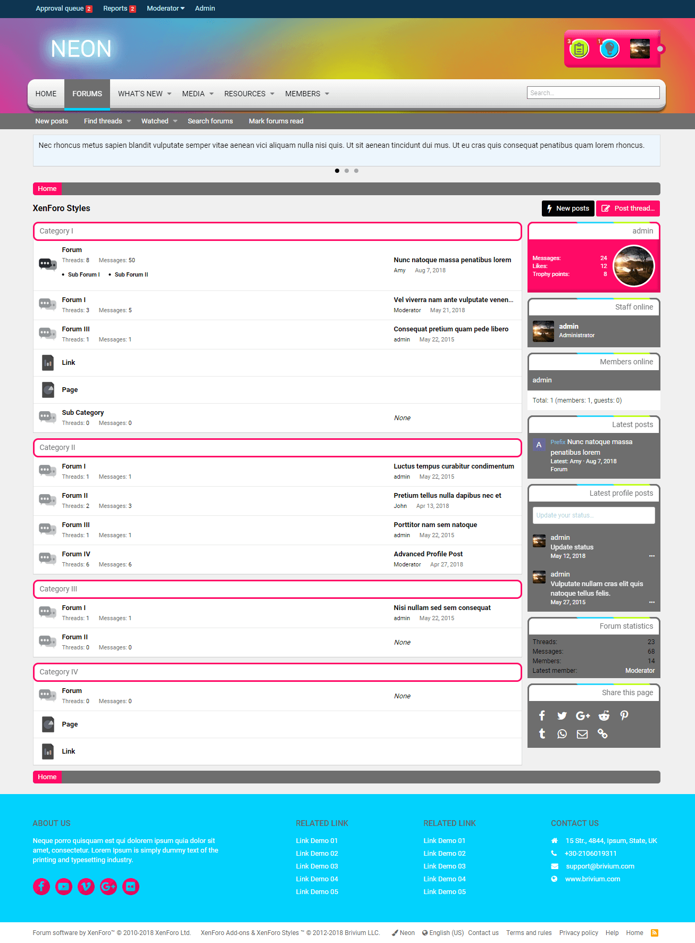Share page via Facebook icon in sidebar
The image size is (695, 943).
pyautogui.click(x=542, y=715)
